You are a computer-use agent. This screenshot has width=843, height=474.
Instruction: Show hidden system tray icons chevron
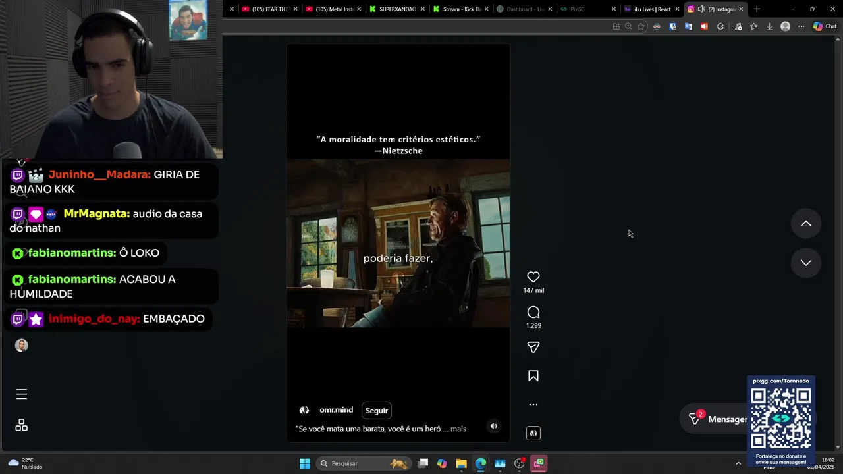point(738,463)
